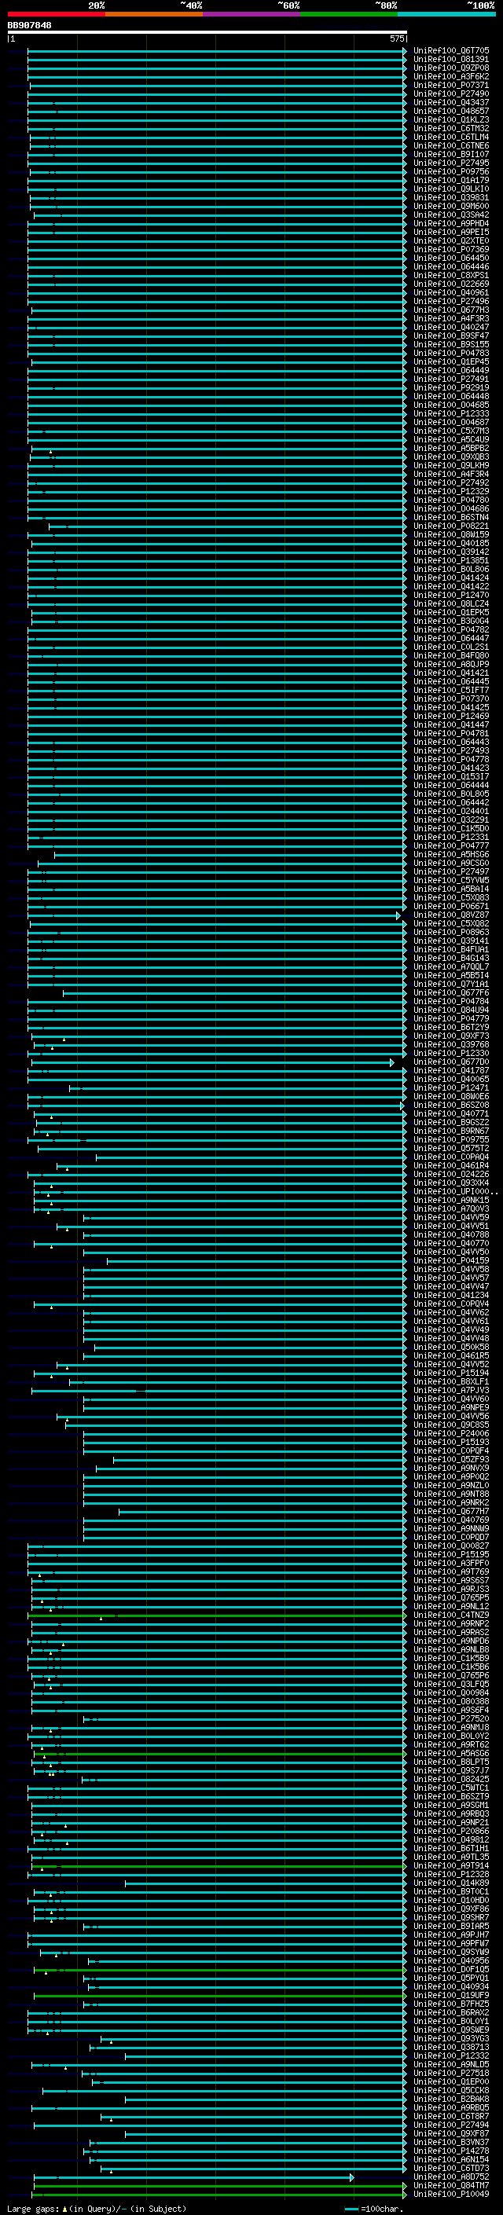The image size is (503, 2215).
Task: Select hit label UniRef100_A9T914
Action: [451, 1866]
